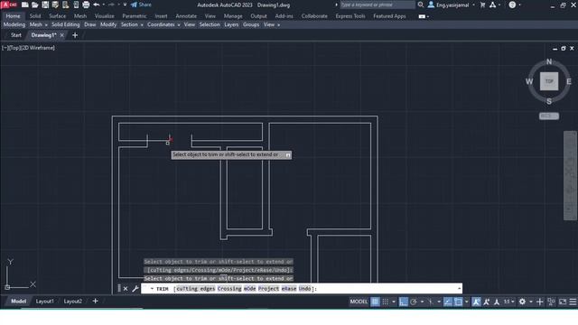
Task: Toggle Auto-scale annotation icon
Action: (x=486, y=302)
